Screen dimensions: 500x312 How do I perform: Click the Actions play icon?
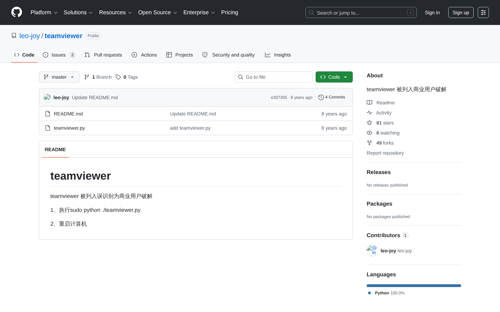tap(134, 55)
